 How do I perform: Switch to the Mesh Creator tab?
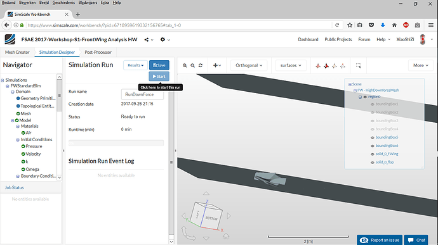[17, 52]
